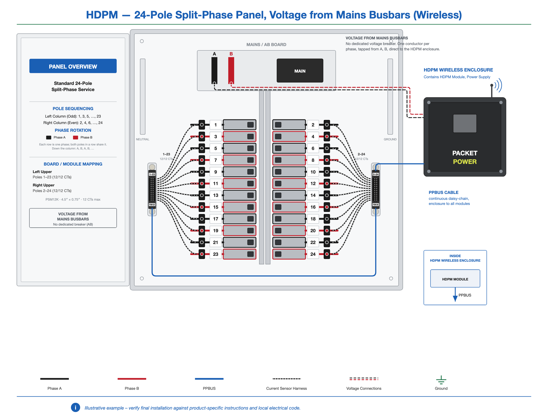548x420 pixels.
Task: Click the PACKET POWER logo on enclosure
Action: [465, 157]
